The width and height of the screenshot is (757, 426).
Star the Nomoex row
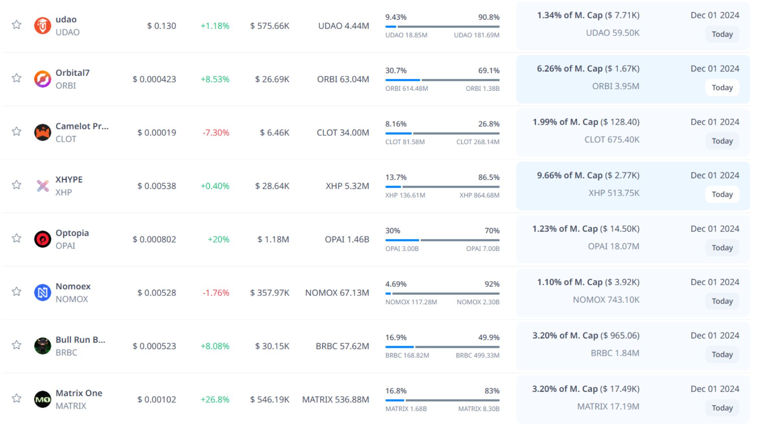[17, 292]
